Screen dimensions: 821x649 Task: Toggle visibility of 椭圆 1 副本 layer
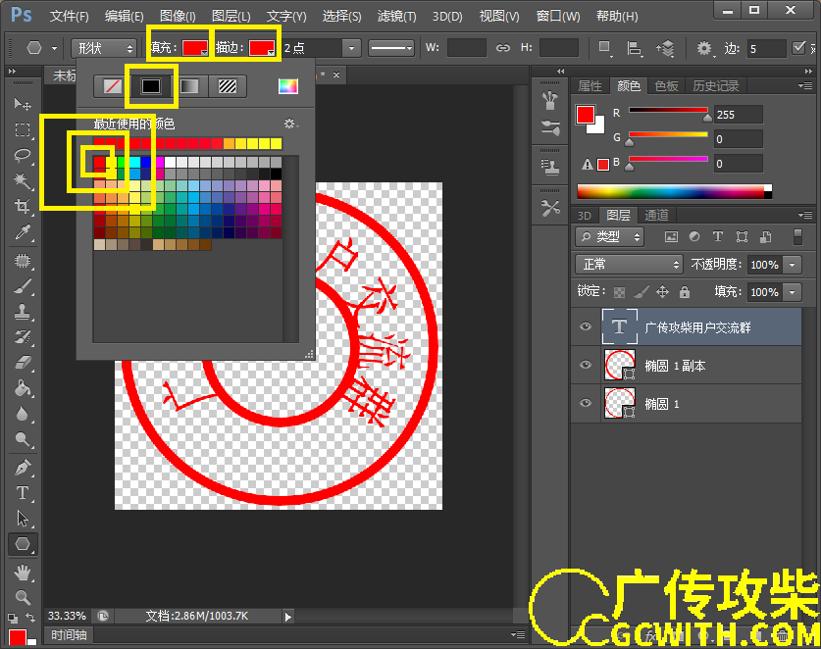(x=586, y=365)
